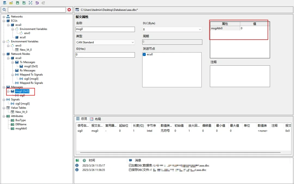Click the msgAttr0 value cell

[x=254, y=28]
